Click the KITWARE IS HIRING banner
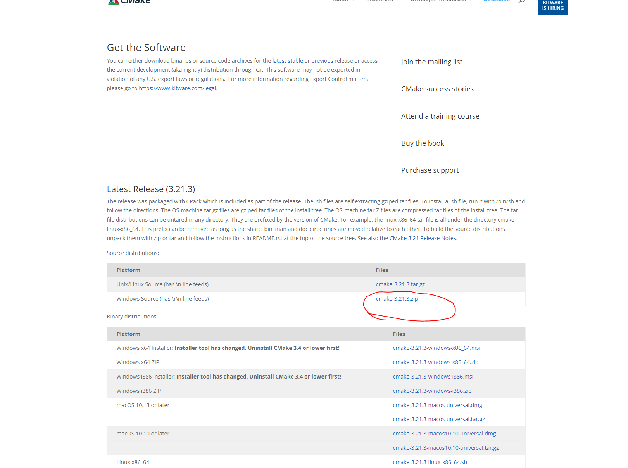Screen dimensions: 628x468 pos(553,7)
